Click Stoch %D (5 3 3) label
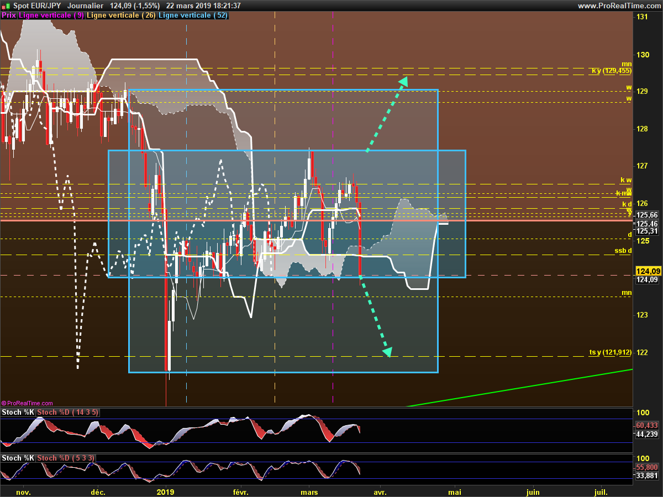This screenshot has width=663, height=497. (x=66, y=458)
